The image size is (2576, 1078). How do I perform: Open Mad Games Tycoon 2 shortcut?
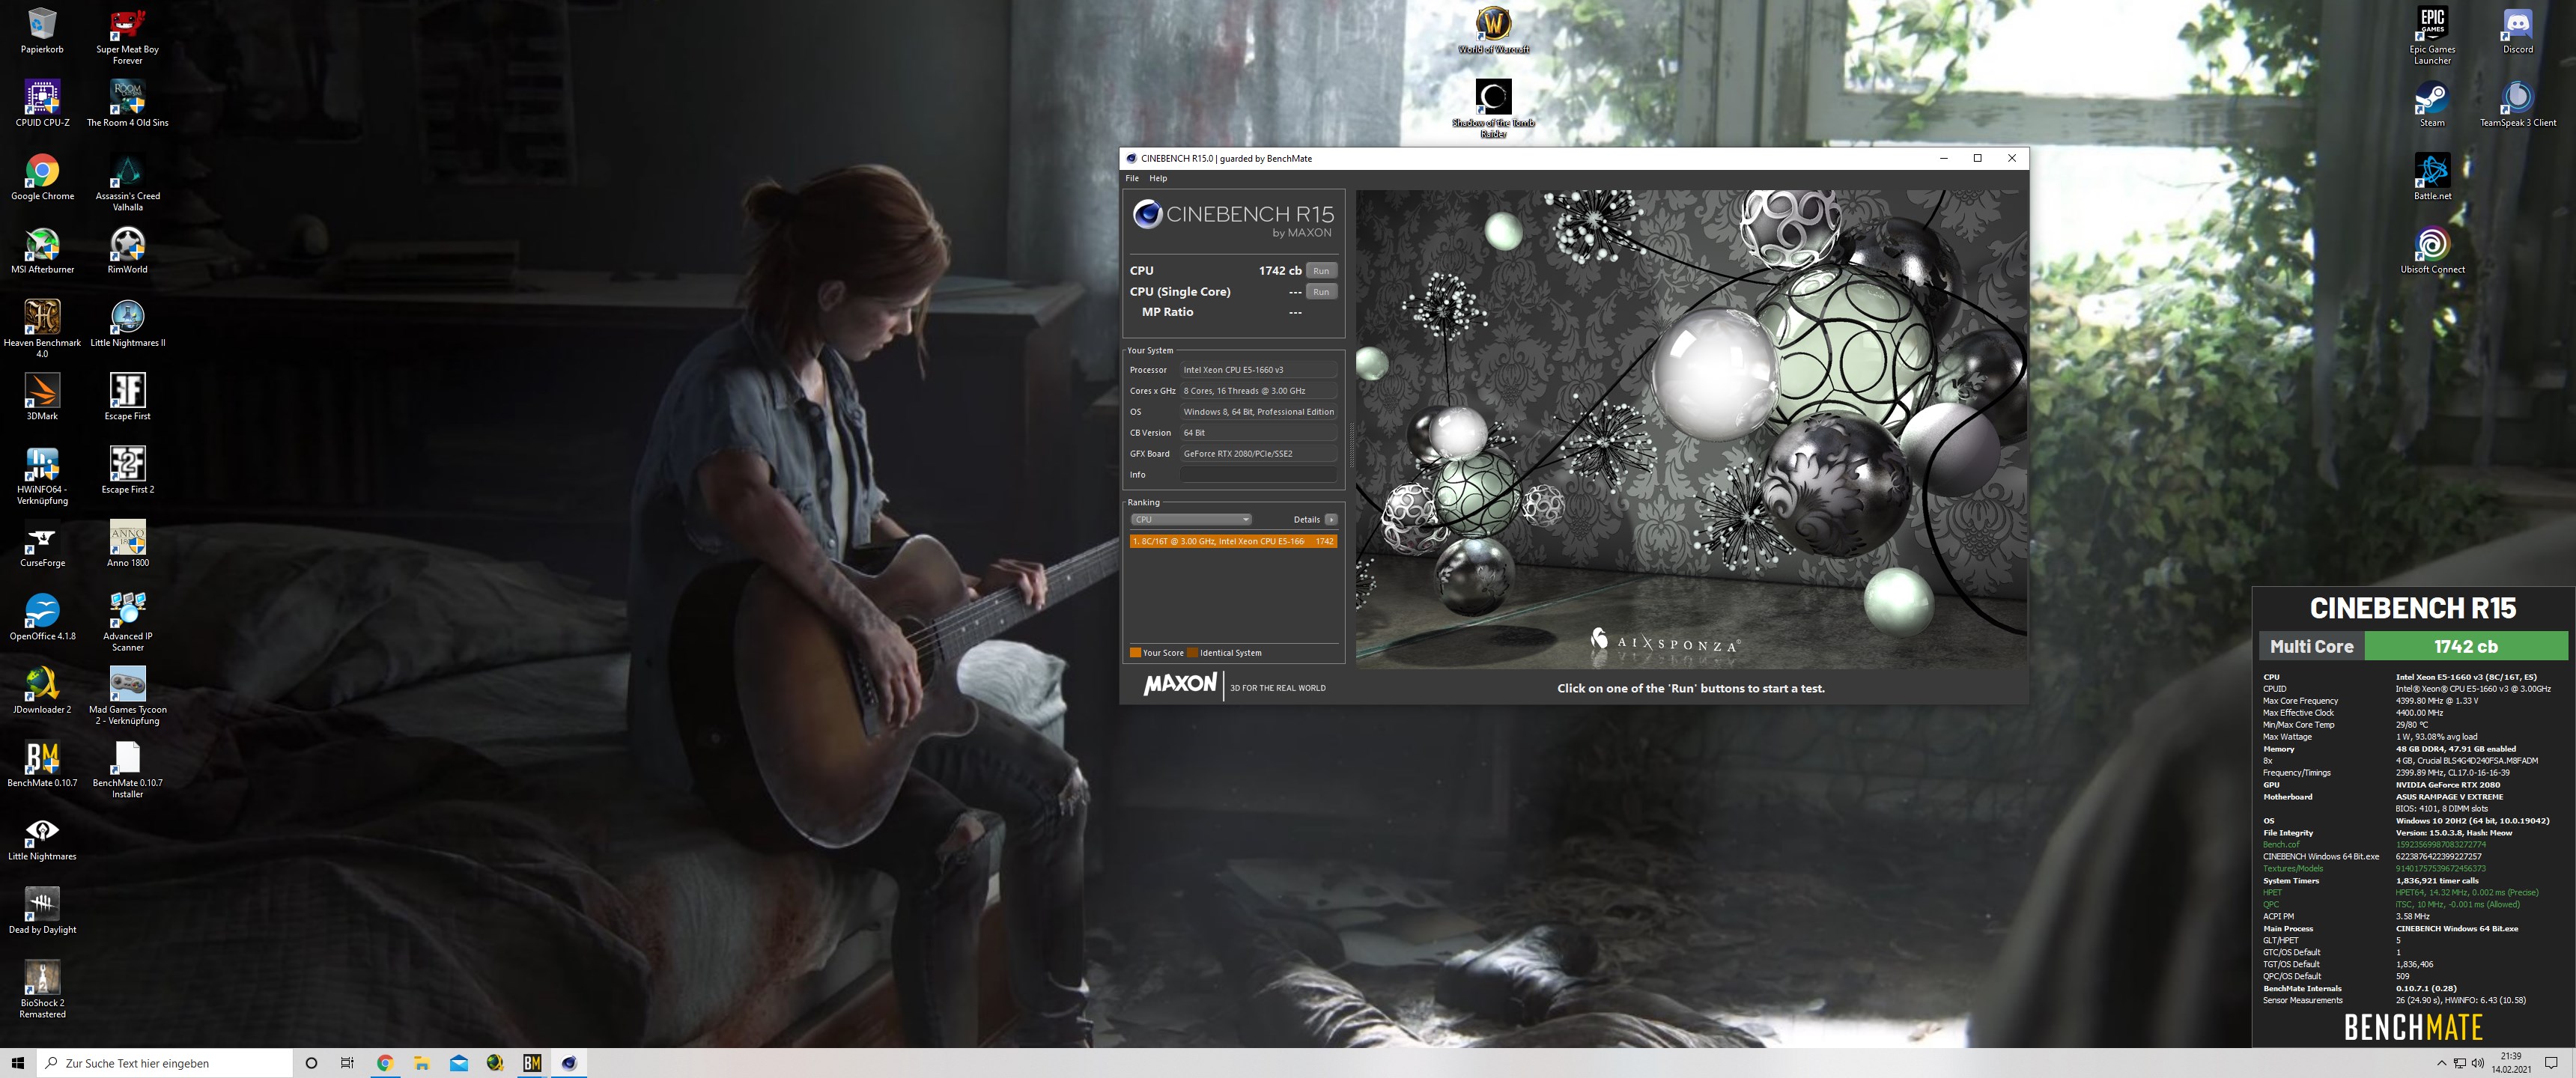click(127, 695)
